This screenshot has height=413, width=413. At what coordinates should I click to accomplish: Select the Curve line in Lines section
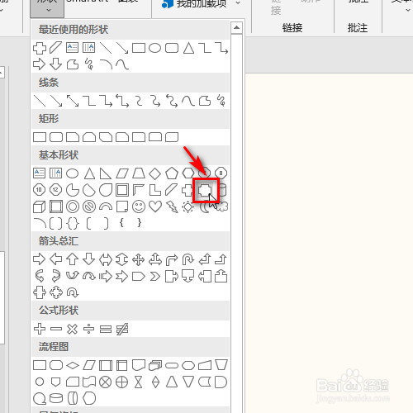point(188,101)
